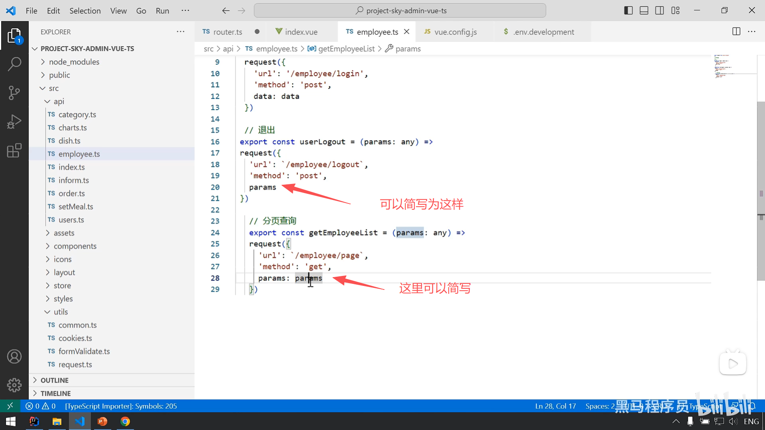This screenshot has height=430, width=765.
Task: Open the Manage gear settings icon
Action: tap(14, 385)
